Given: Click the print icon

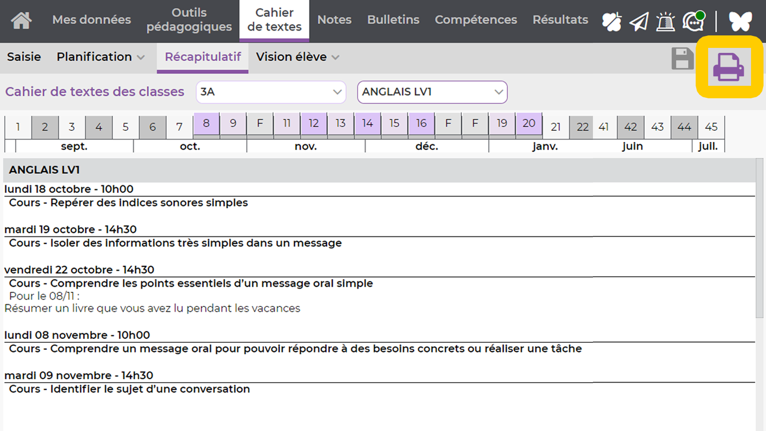Looking at the screenshot, I should (x=729, y=67).
